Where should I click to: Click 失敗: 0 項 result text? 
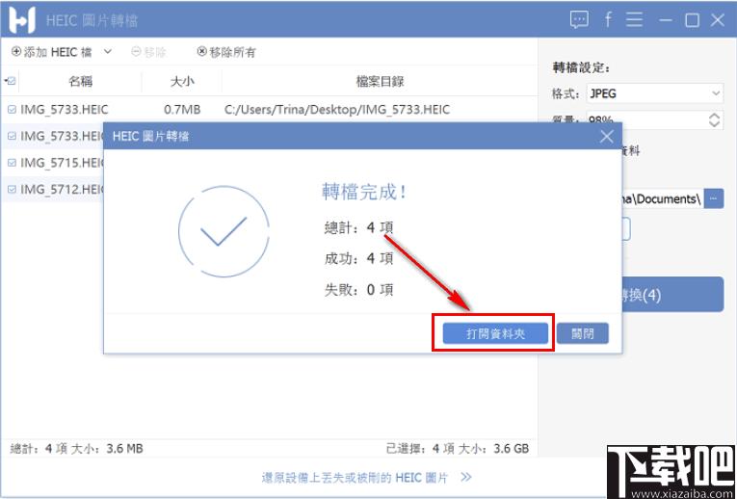pos(358,289)
